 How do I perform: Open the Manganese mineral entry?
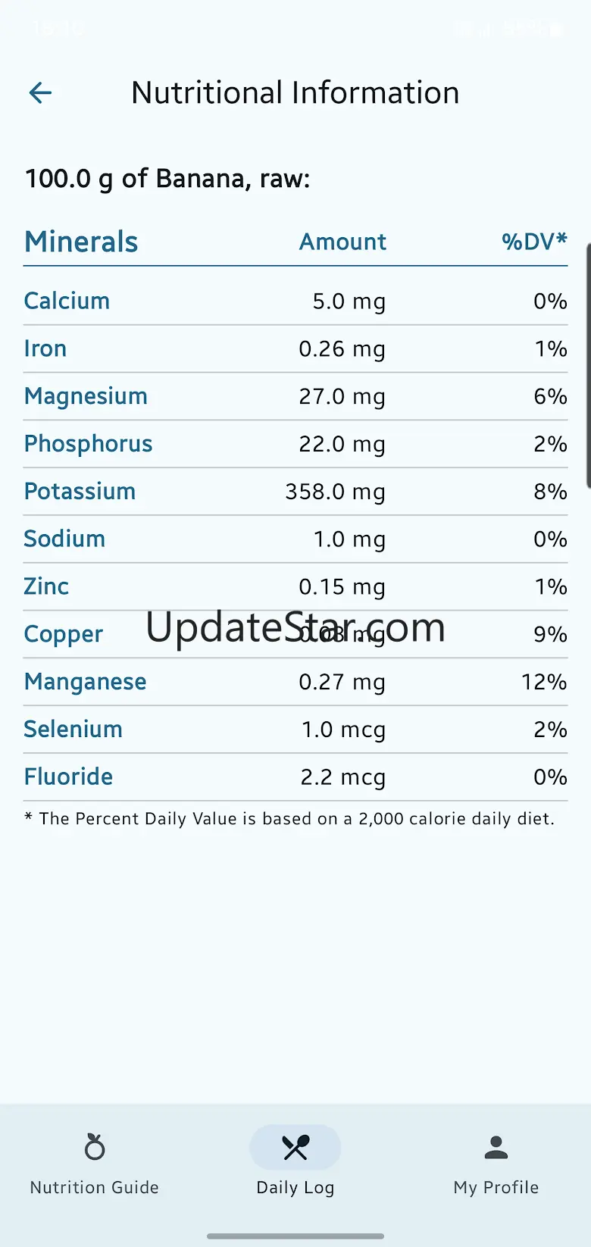coord(85,682)
